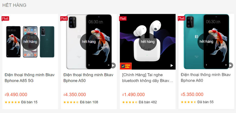The image size is (236, 113).
Task: Click the 'hết hàng' overlay on earbuds
Action: point(148,42)
